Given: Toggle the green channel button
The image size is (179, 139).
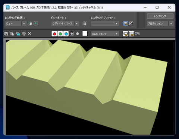Looking at the screenshot, I should pyautogui.click(x=60, y=34).
